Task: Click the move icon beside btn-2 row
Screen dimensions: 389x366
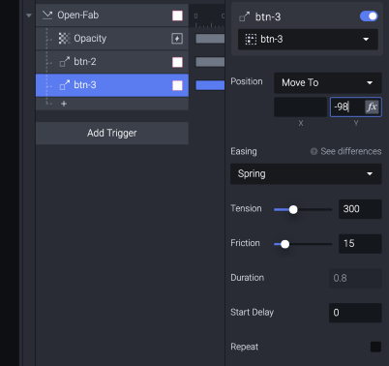Action: [x=65, y=62]
